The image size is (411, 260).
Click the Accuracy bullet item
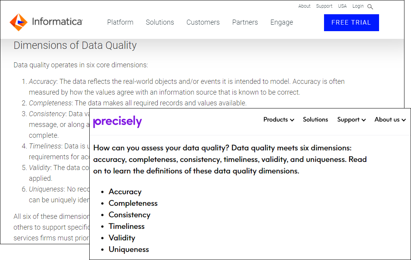(x=125, y=192)
